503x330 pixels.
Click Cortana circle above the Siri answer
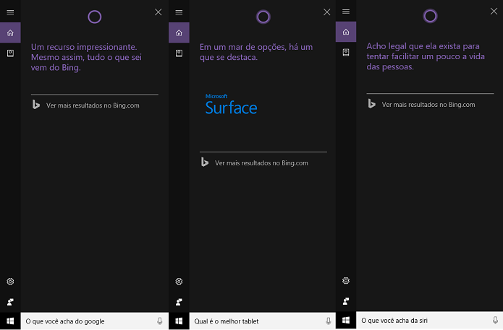pyautogui.click(x=430, y=16)
